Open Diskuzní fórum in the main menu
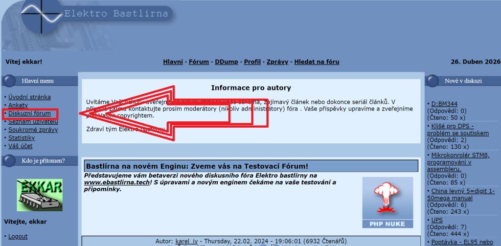 click(29, 113)
